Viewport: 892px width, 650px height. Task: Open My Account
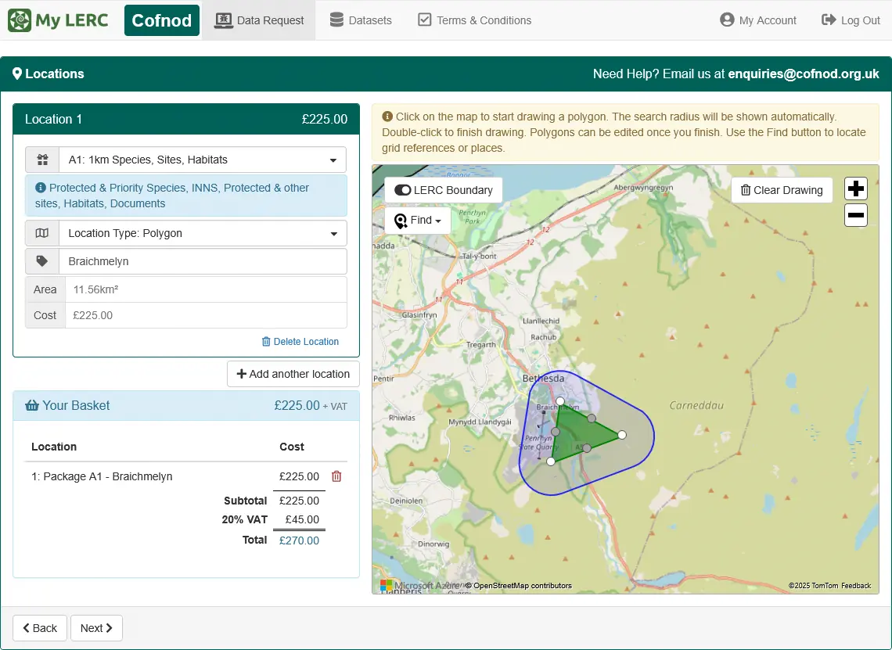point(757,20)
